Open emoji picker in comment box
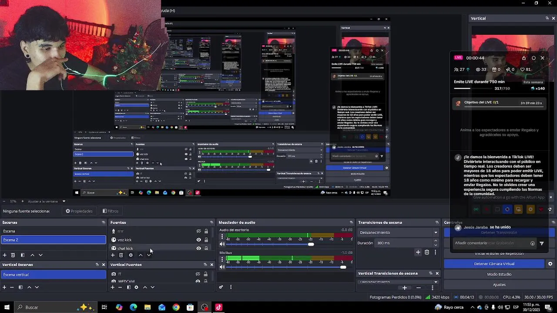Screen dimensions: 557x313 pos(533,243)
